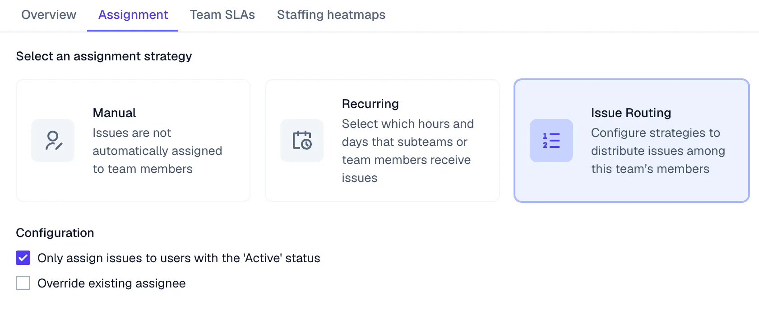Select the Manual strategy title

click(114, 113)
